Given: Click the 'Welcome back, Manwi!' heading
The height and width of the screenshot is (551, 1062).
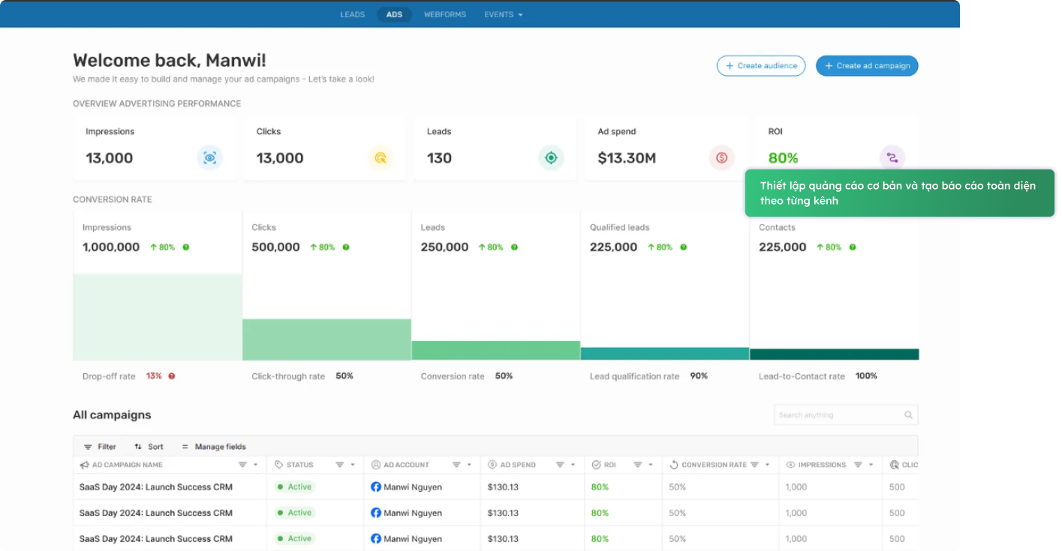Looking at the screenshot, I should click(x=169, y=60).
